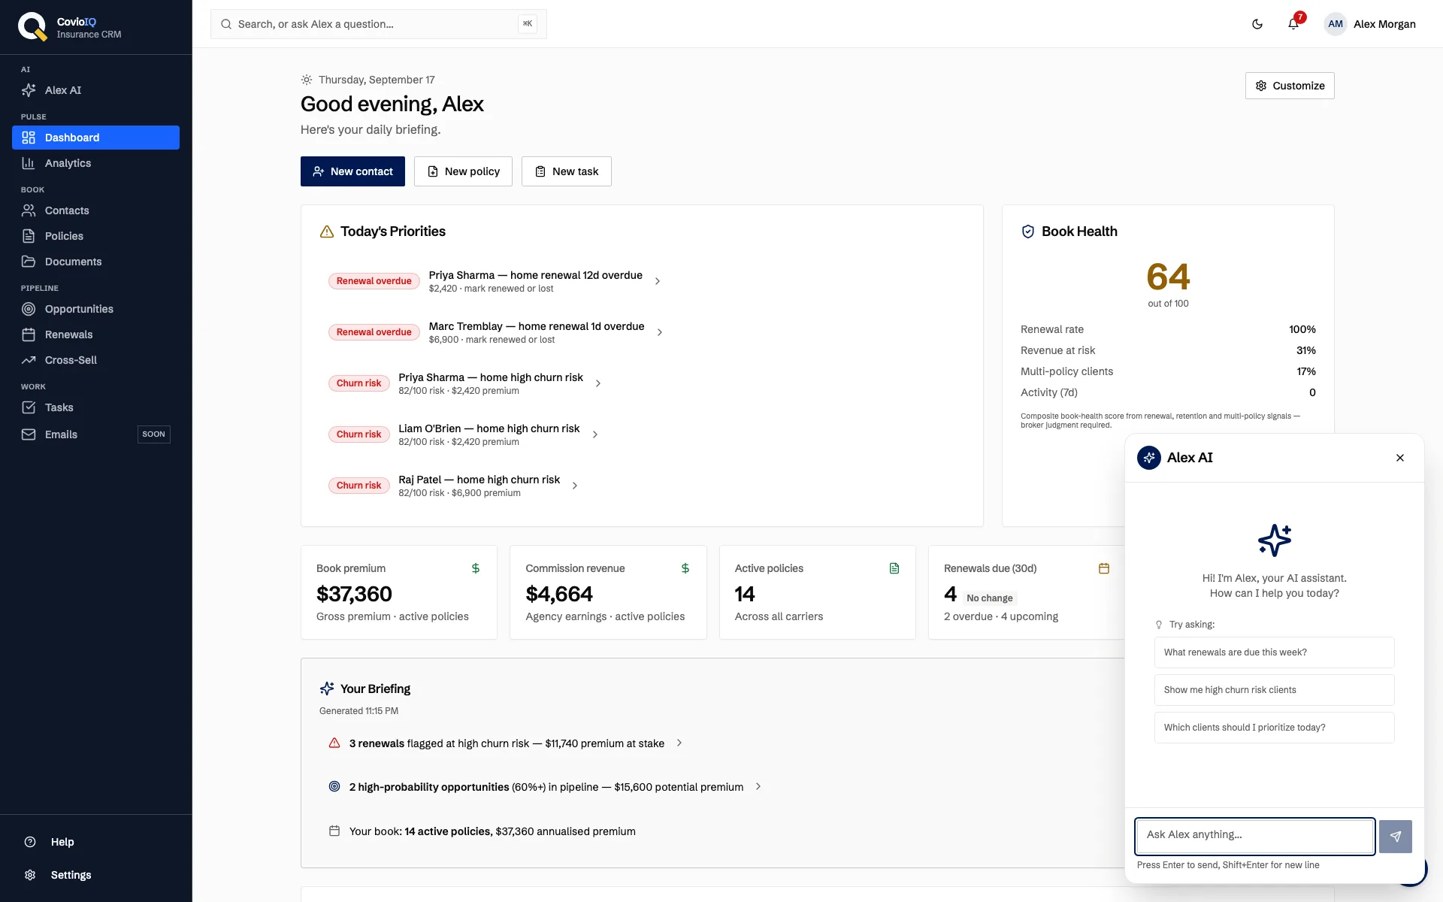Viewport: 1443px width, 902px height.
Task: Open notifications bell icon
Action: click(x=1293, y=24)
